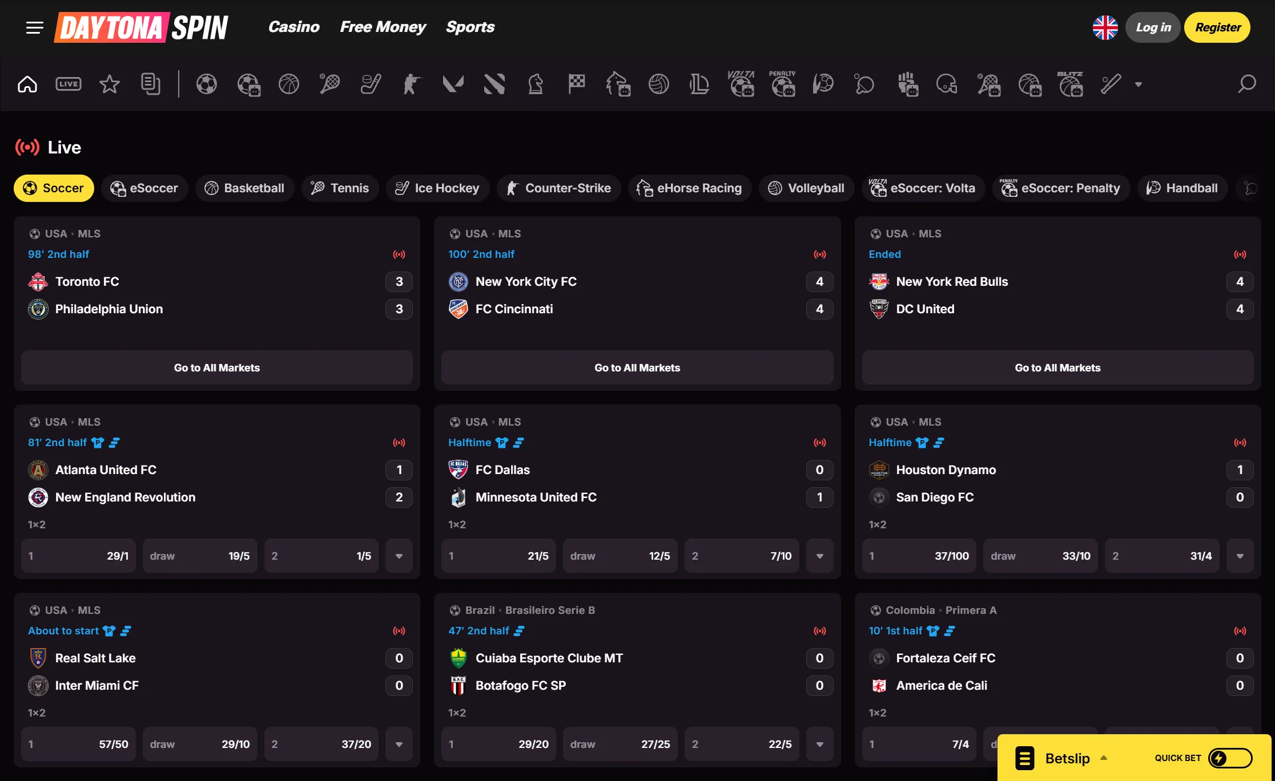Select the Ice Hockey live tab
The image size is (1275, 781).
pos(438,188)
